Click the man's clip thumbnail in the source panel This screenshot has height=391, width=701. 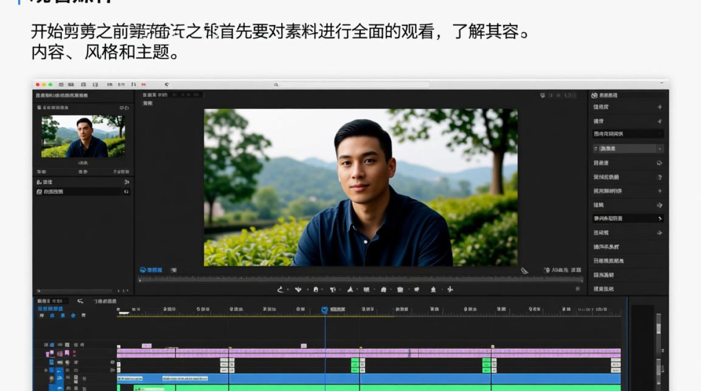(x=83, y=137)
